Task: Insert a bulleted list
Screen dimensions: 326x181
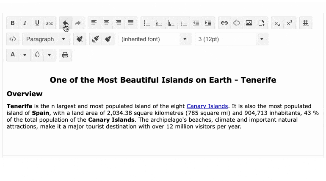Action: click(147, 23)
